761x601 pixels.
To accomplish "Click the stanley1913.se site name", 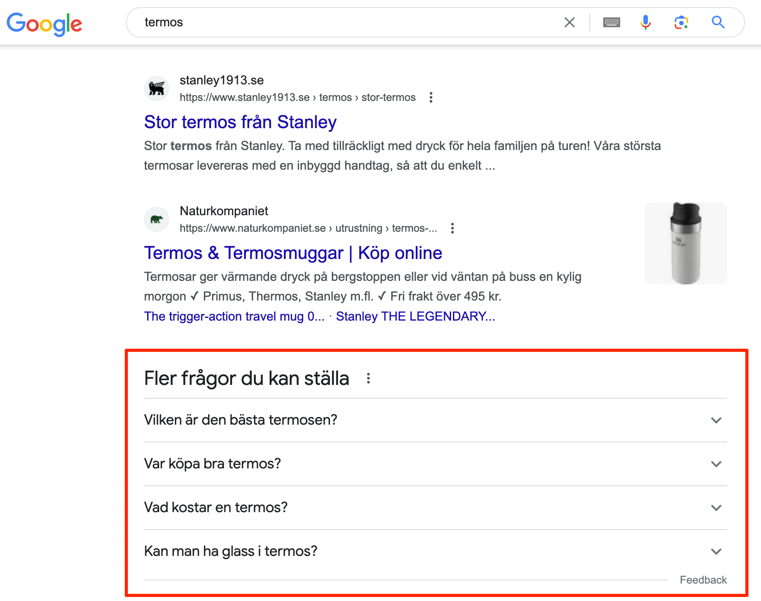I will [221, 80].
